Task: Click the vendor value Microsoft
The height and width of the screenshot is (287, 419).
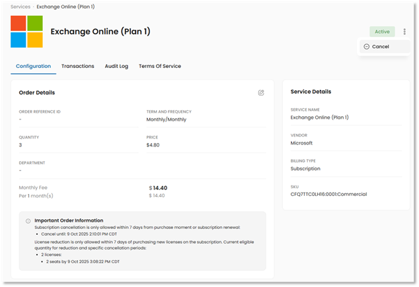Action: pyautogui.click(x=301, y=143)
